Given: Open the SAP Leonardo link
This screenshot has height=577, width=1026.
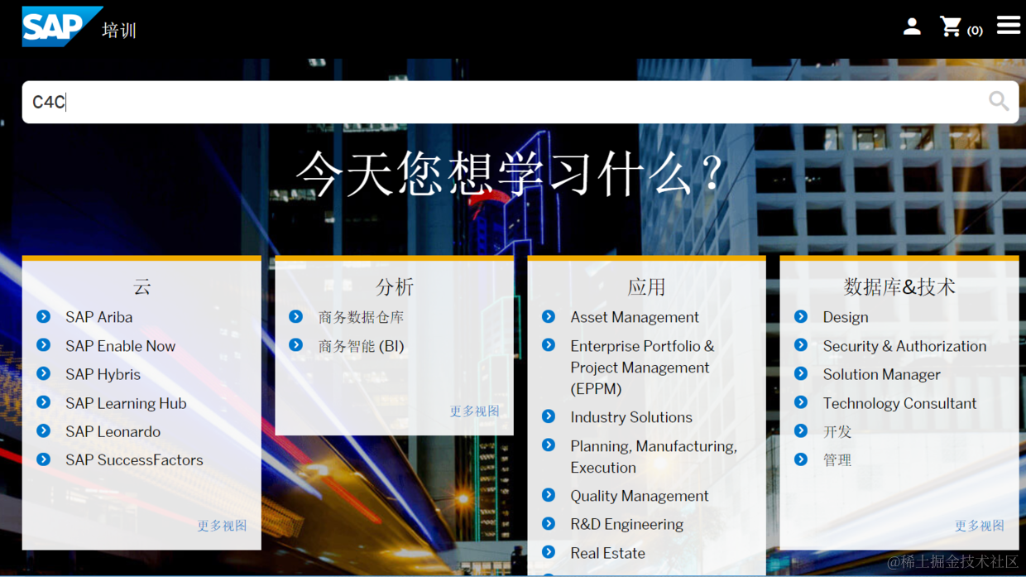Looking at the screenshot, I should (113, 431).
